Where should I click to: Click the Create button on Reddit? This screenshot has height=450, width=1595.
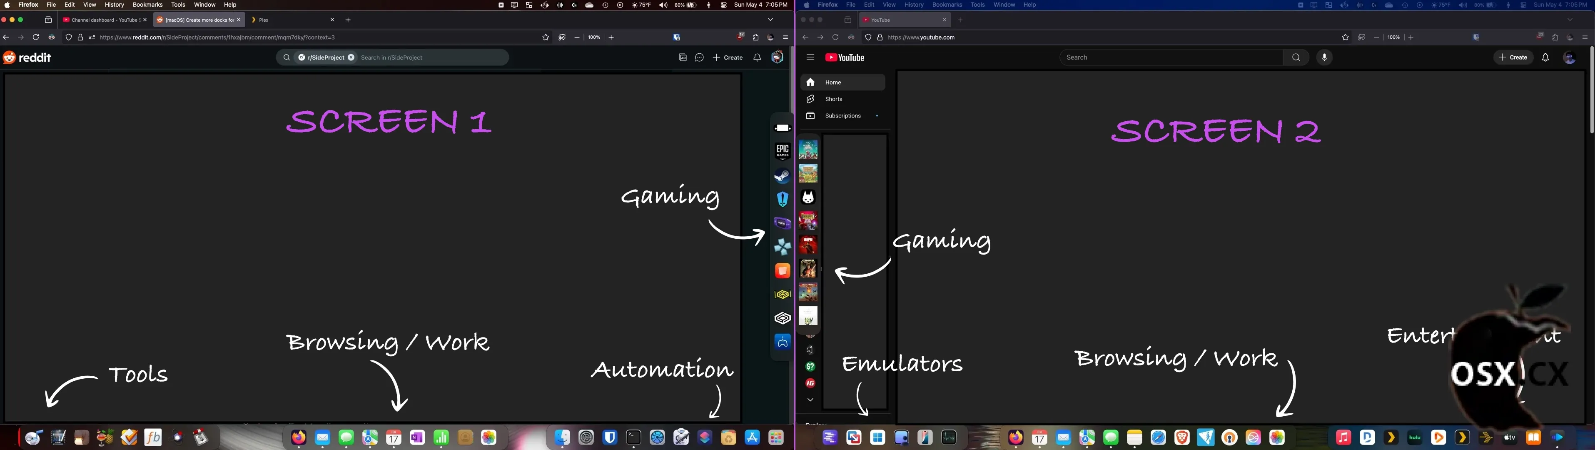(x=728, y=57)
